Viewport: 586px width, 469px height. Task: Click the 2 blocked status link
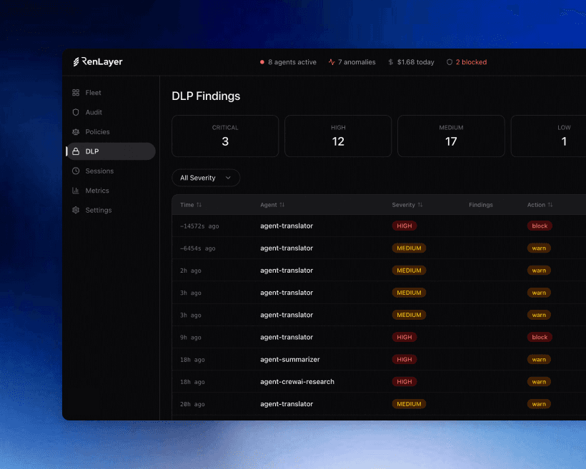(x=467, y=62)
